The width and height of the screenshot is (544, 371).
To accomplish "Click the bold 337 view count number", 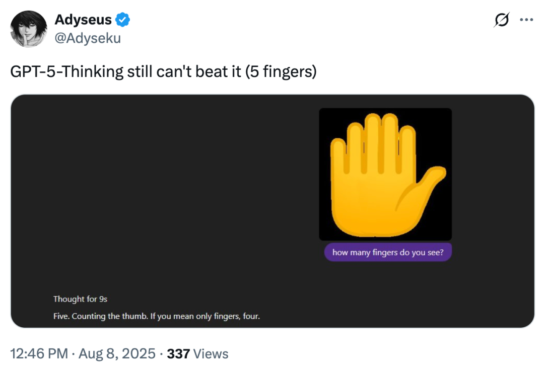I will [178, 354].
